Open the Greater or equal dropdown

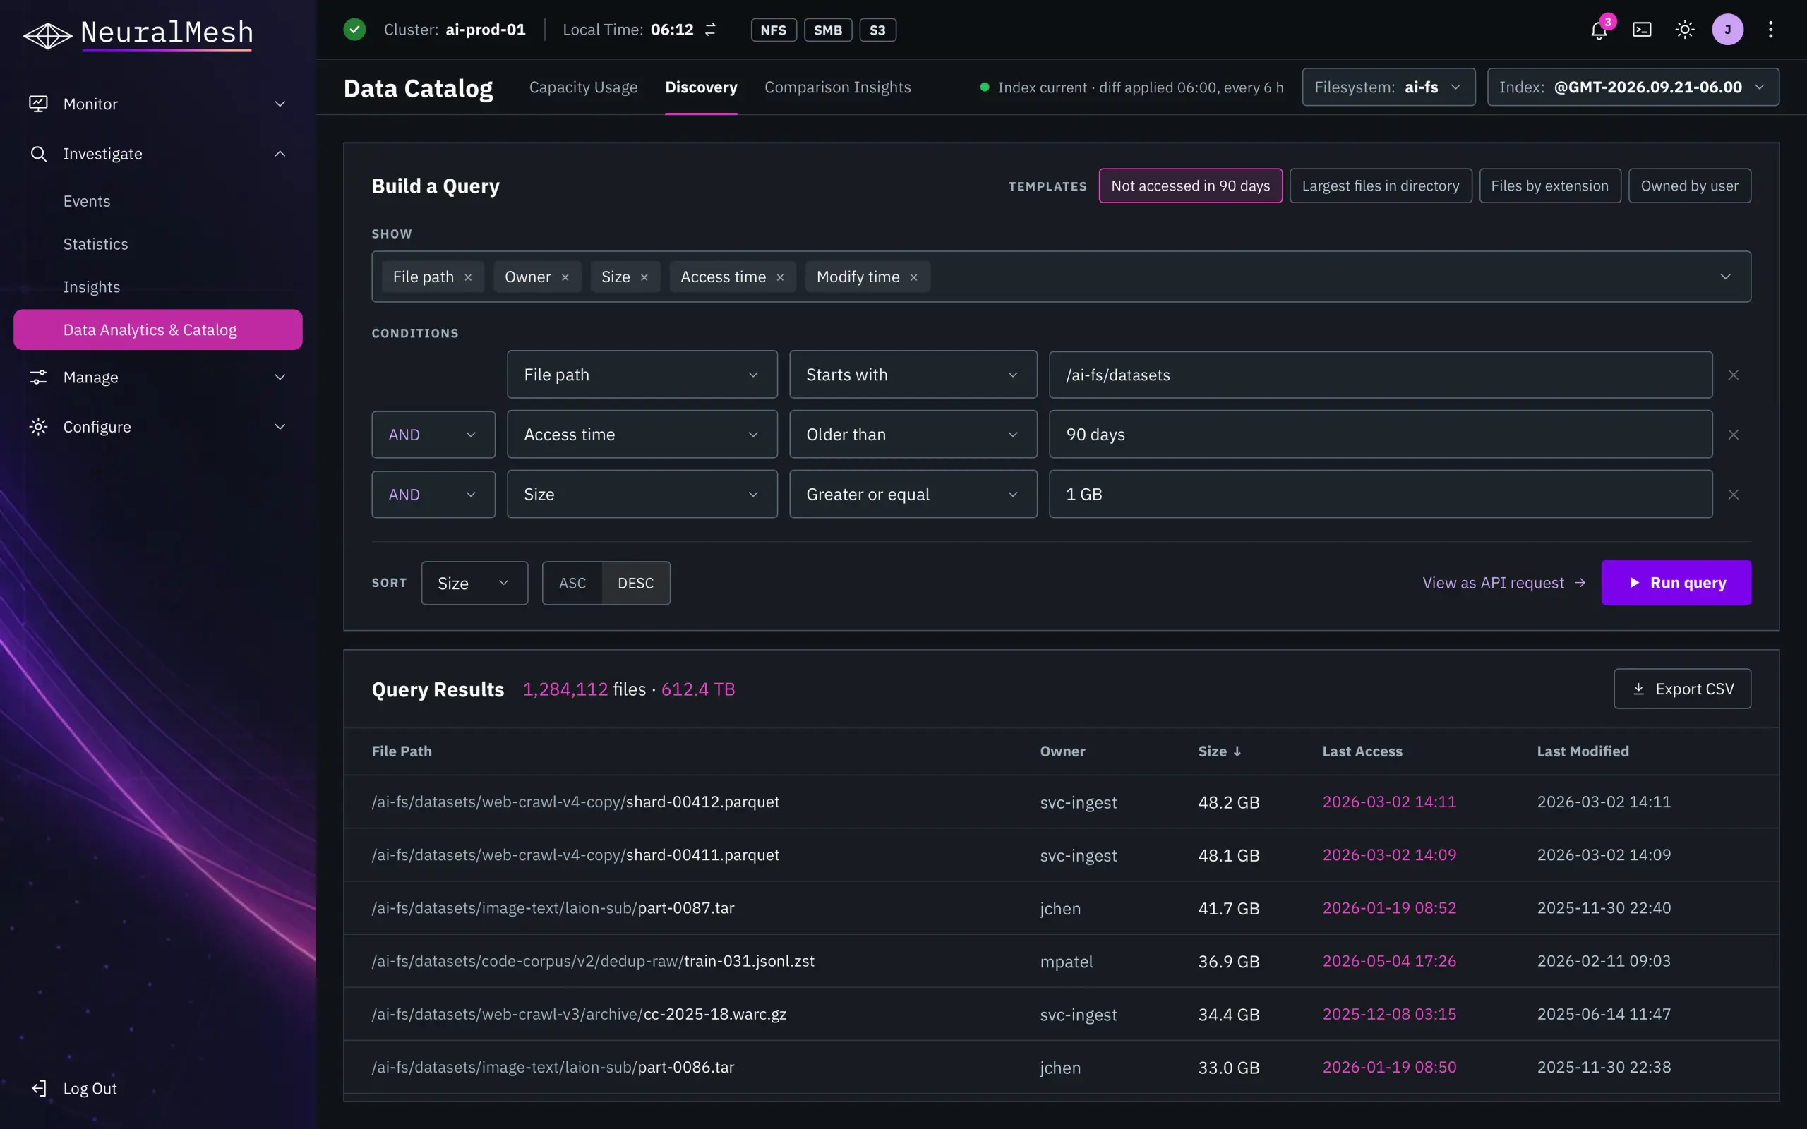click(913, 495)
